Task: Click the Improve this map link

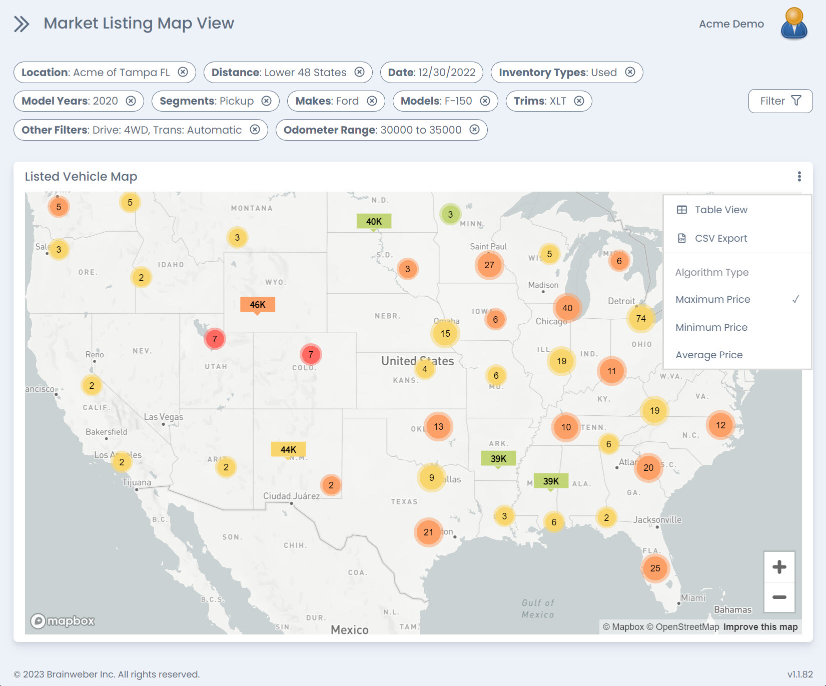Action: tap(760, 627)
